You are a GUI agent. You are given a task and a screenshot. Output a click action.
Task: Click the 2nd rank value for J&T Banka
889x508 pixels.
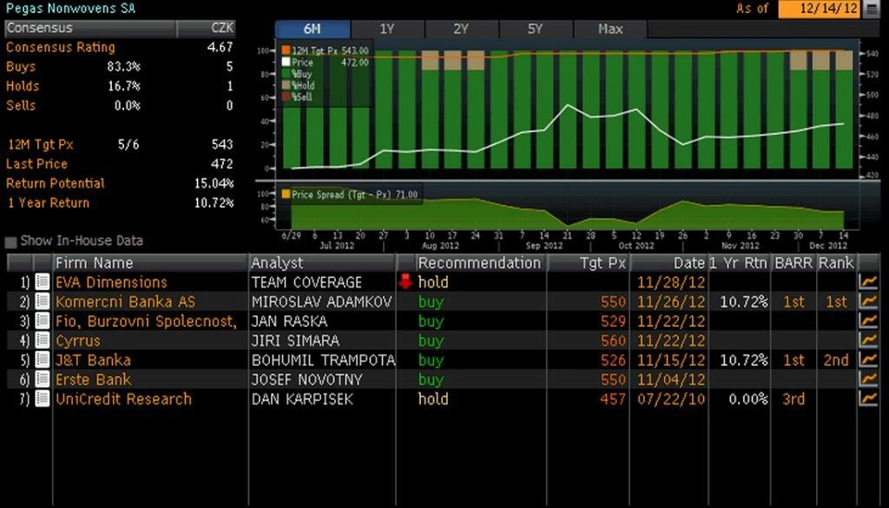coord(836,360)
